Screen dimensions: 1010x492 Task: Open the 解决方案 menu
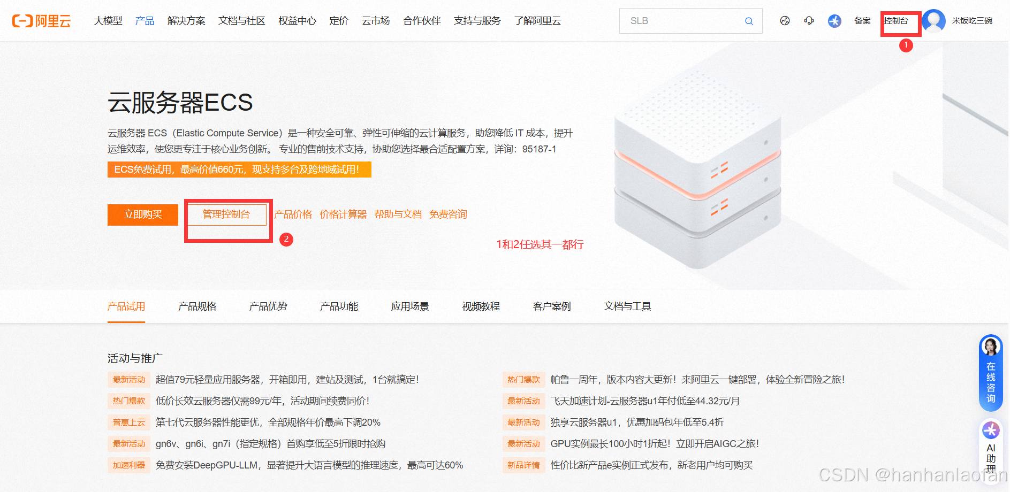point(186,21)
